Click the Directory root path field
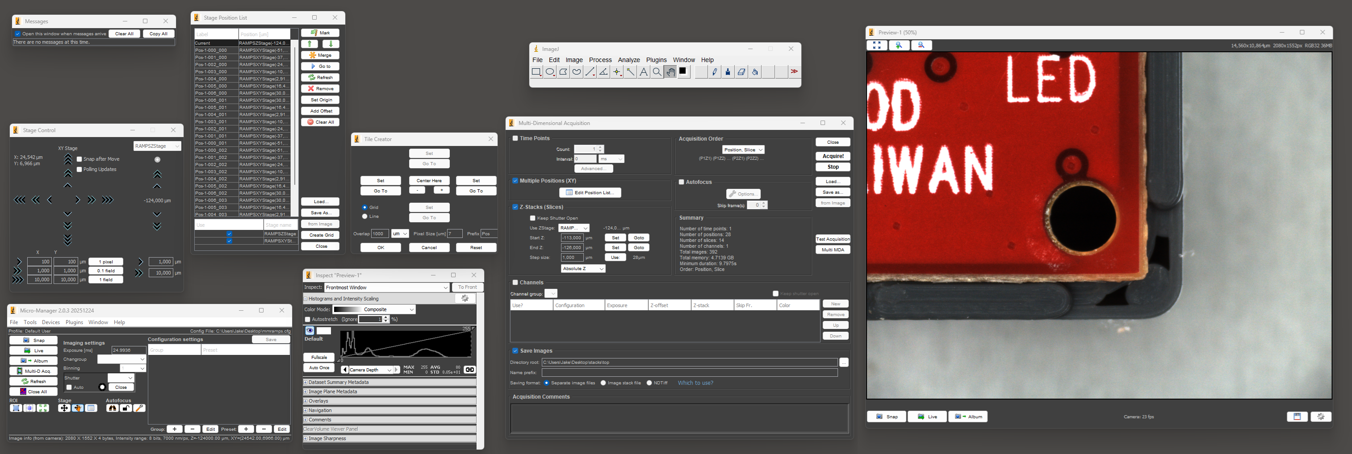The width and height of the screenshot is (1352, 454). point(689,362)
